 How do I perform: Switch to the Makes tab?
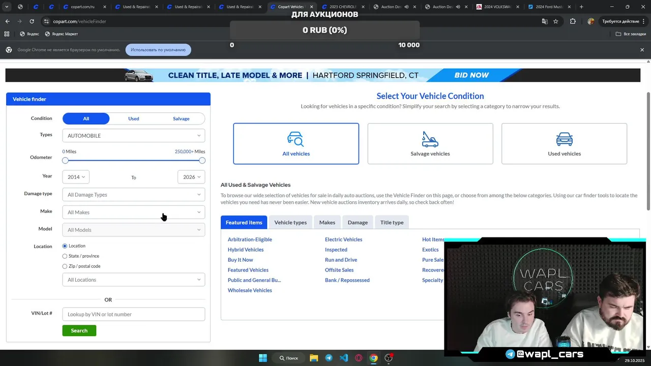[327, 222]
